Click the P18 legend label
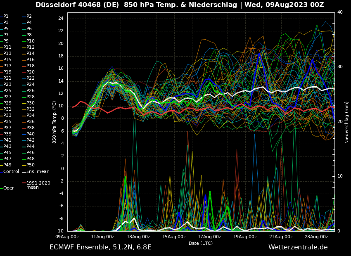 31,66
